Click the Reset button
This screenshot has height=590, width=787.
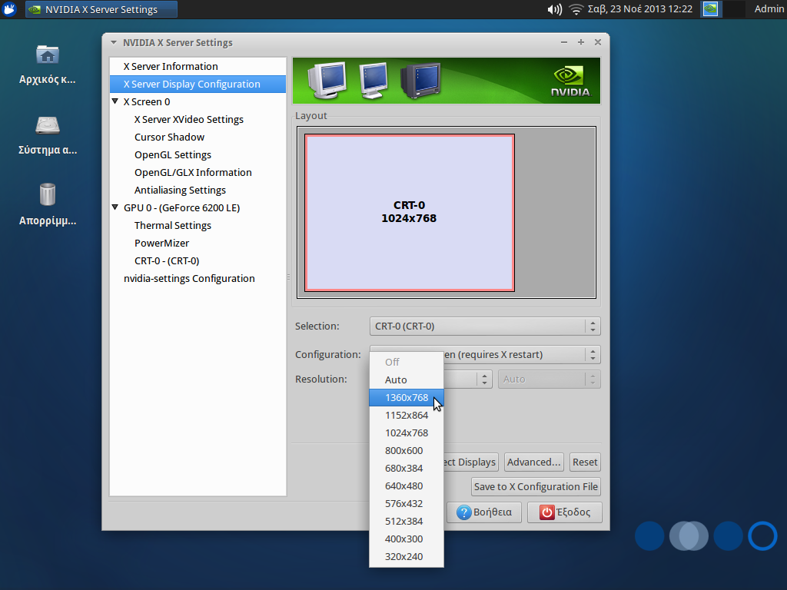click(x=585, y=462)
